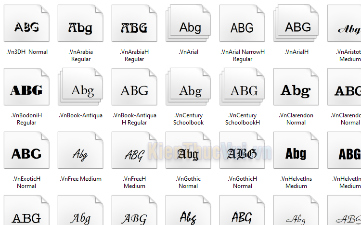Click the .VnExoticH Normal font icon
The width and height of the screenshot is (361, 225).
click(x=26, y=153)
